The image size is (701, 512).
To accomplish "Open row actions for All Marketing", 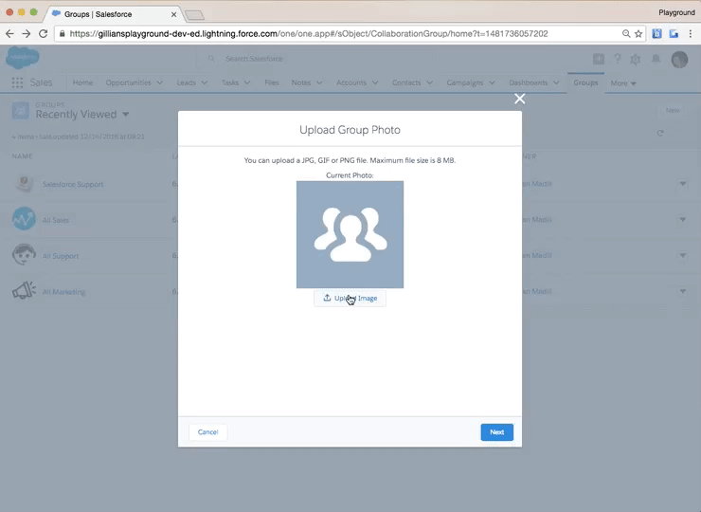I will pyautogui.click(x=682, y=291).
